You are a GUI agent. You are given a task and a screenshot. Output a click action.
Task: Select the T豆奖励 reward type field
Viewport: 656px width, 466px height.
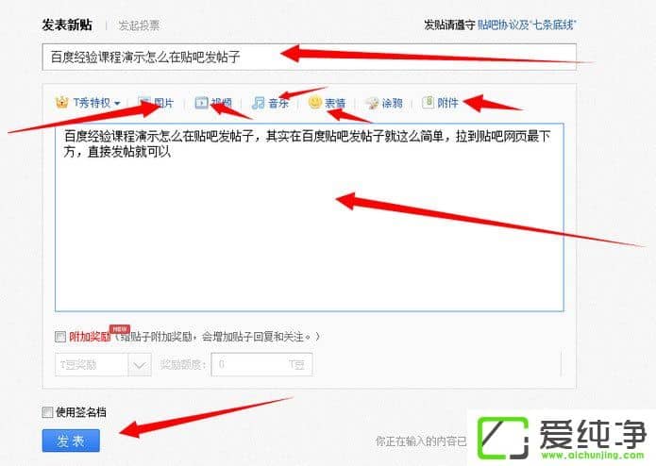tap(92, 365)
